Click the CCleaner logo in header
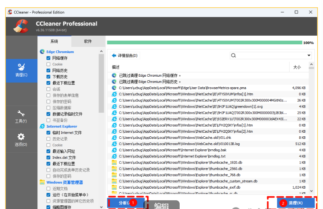The width and height of the screenshot is (323, 209). (21, 26)
